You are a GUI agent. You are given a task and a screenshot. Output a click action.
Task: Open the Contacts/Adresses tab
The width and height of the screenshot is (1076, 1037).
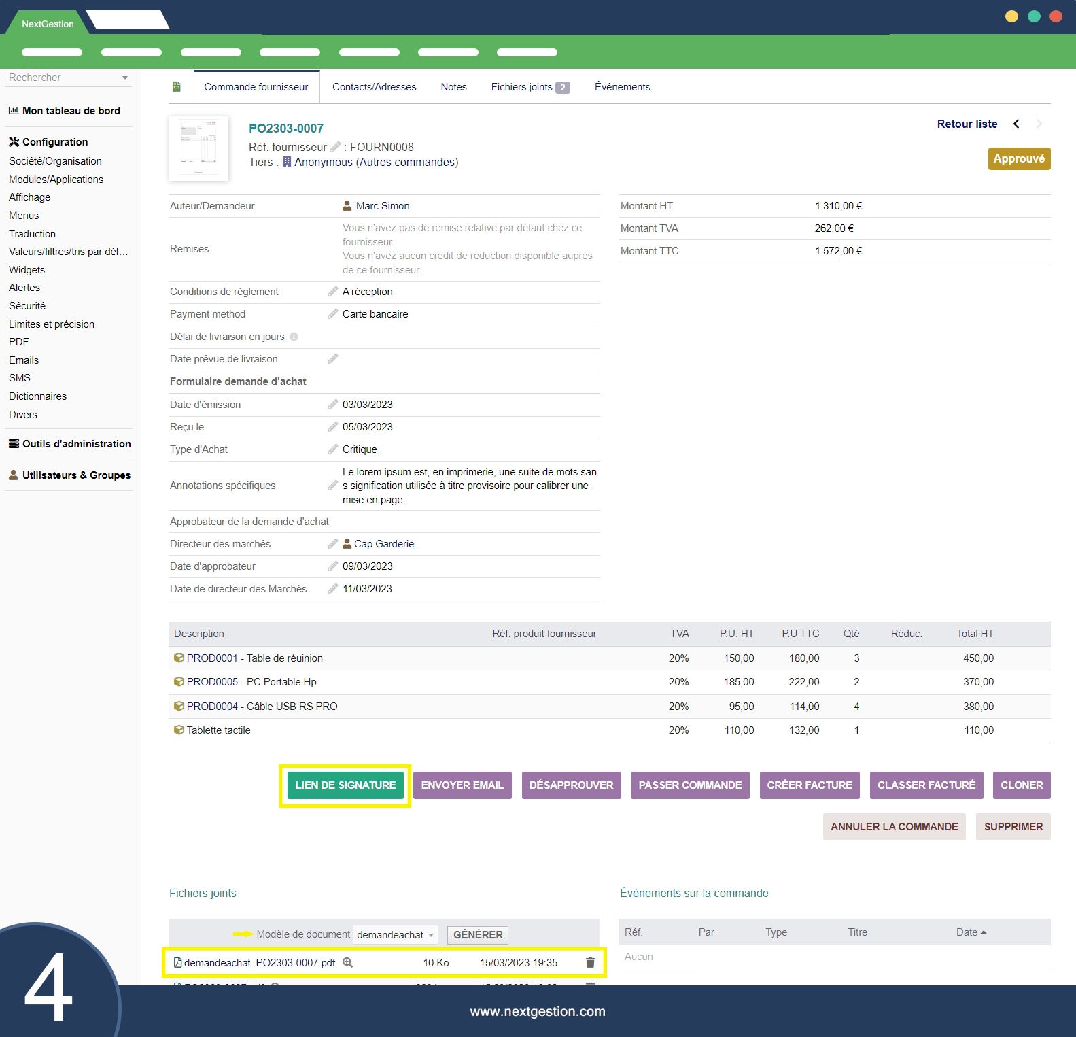[374, 87]
